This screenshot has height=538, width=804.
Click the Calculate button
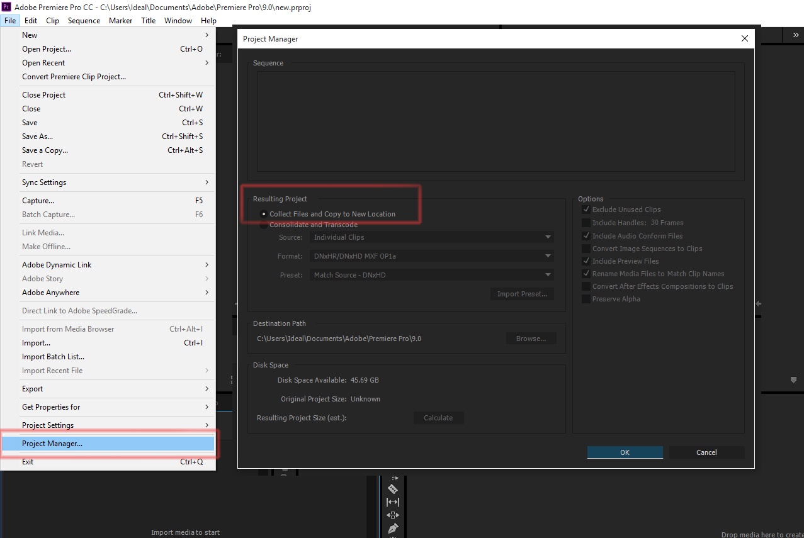[438, 418]
